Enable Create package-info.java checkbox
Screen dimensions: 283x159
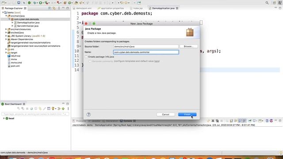86,57
